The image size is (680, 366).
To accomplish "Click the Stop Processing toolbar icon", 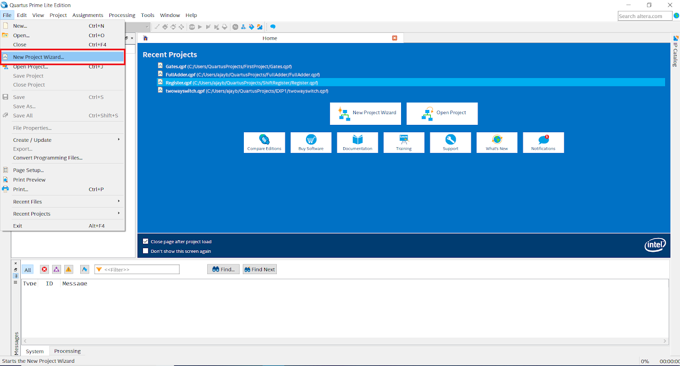I will click(192, 27).
